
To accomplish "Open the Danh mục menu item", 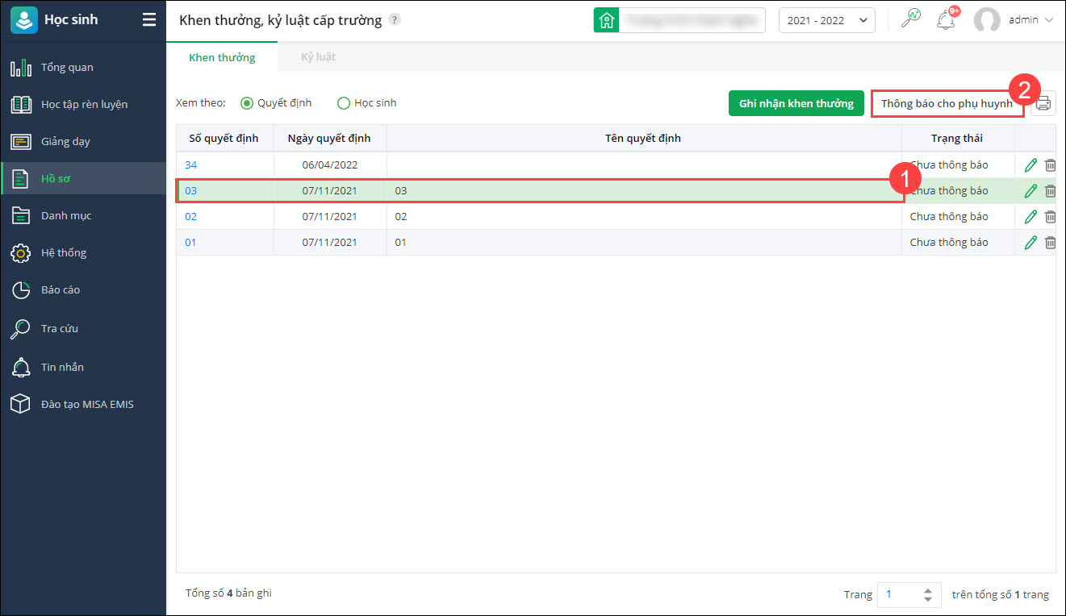I will coord(83,216).
